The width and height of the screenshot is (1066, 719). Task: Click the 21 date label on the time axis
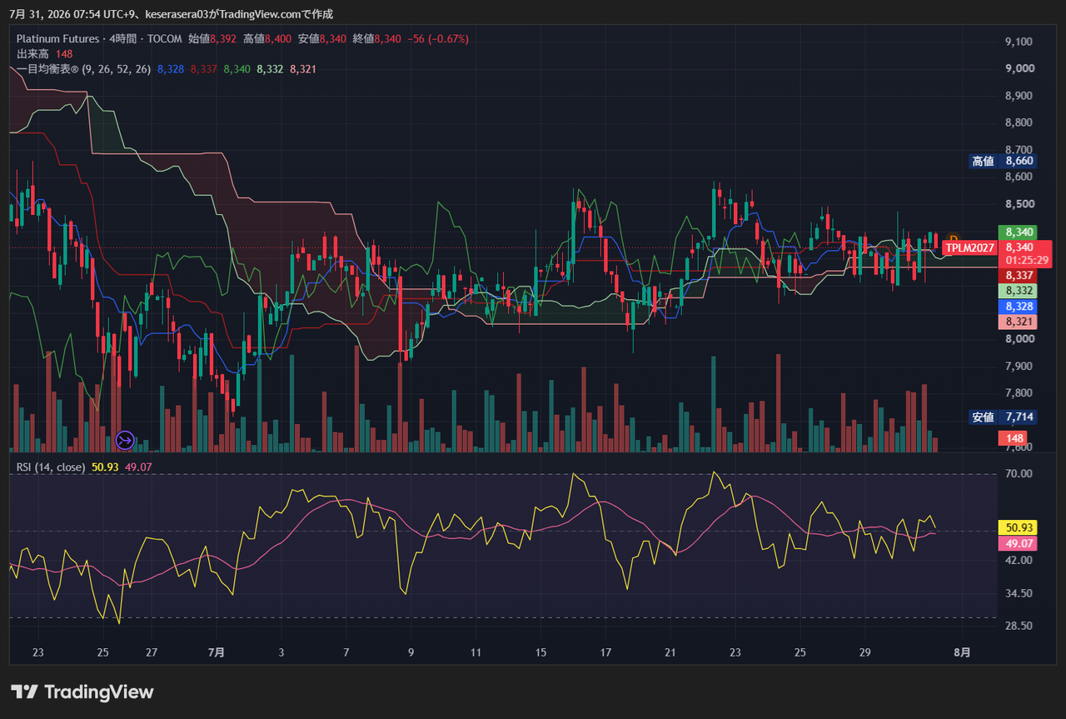(x=670, y=653)
